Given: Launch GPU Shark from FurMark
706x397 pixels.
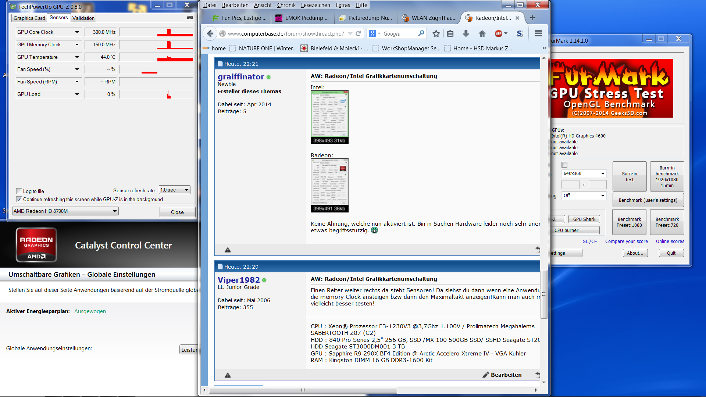Looking at the screenshot, I should click(584, 219).
